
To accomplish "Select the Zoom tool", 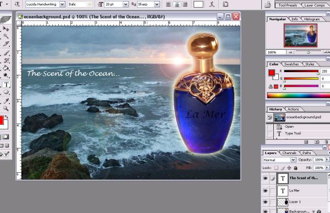I will point(6,108).
